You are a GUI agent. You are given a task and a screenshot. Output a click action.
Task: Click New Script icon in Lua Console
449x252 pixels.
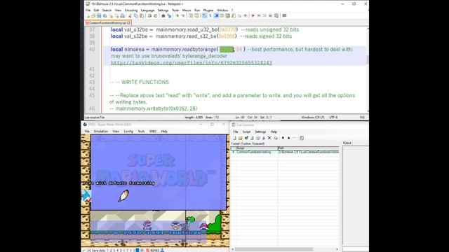(x=234, y=138)
